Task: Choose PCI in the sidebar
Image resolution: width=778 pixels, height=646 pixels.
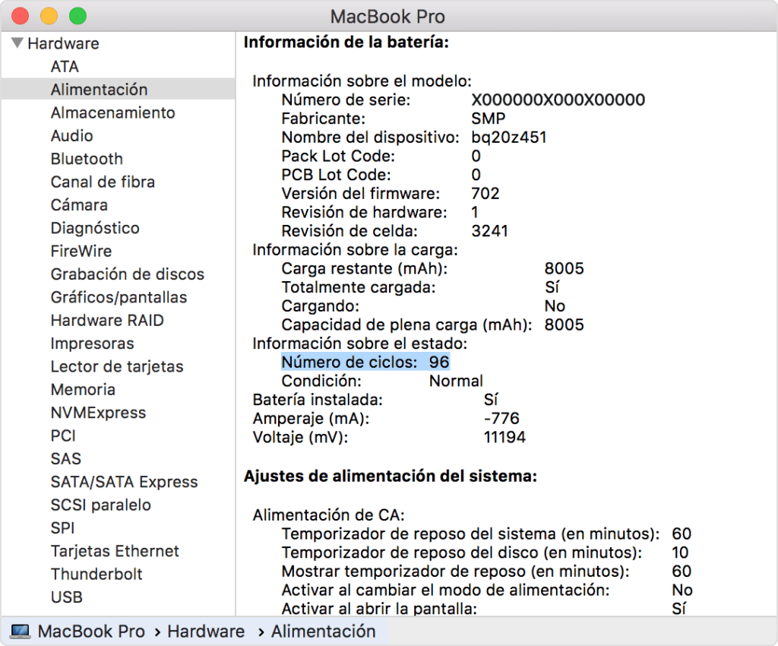Action: [x=63, y=435]
